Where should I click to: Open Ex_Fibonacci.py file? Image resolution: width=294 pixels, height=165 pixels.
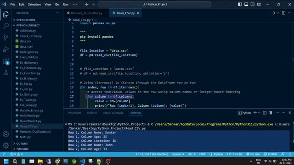point(30,68)
